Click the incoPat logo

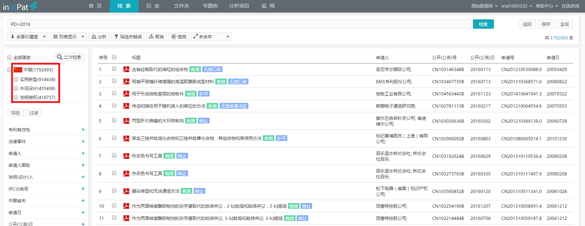[20, 6]
